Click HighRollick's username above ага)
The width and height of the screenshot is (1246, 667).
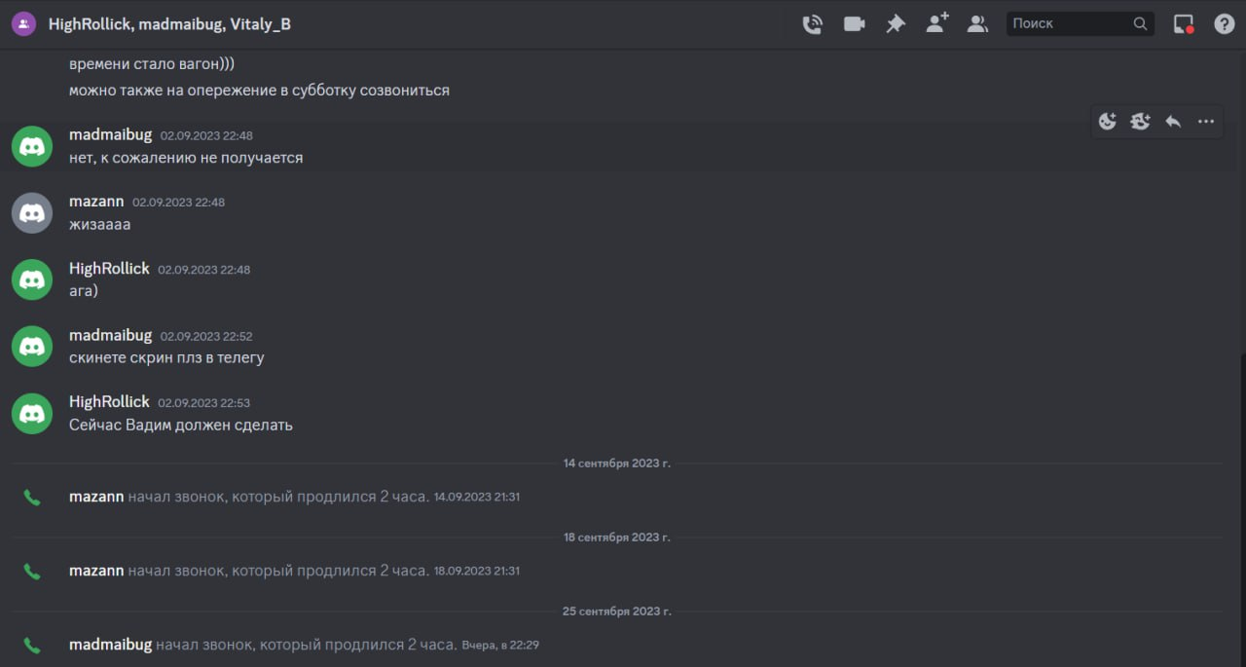[109, 268]
